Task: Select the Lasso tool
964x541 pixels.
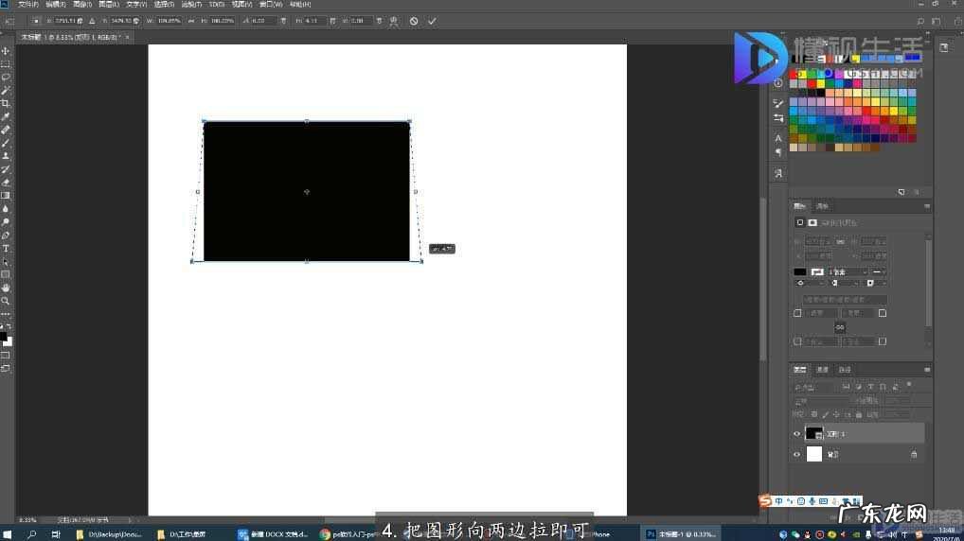Action: click(6, 77)
